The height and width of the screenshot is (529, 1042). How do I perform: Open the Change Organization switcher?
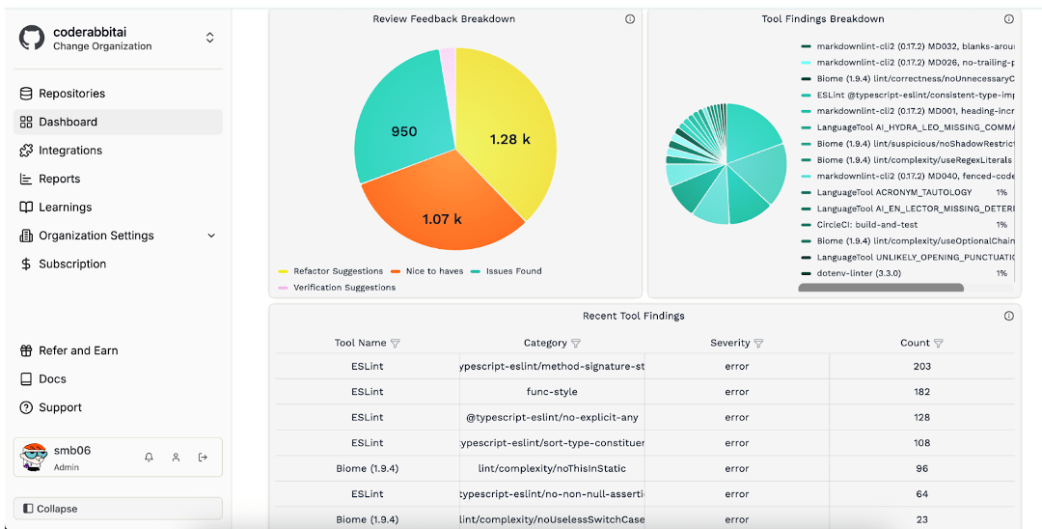pyautogui.click(x=210, y=38)
